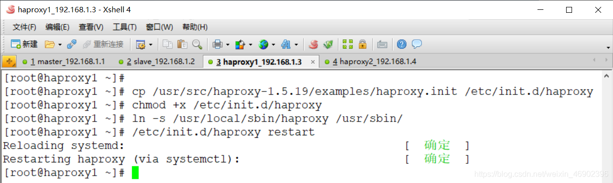Click the padlock lock icon
613x183 pixels.
[x=362, y=44]
